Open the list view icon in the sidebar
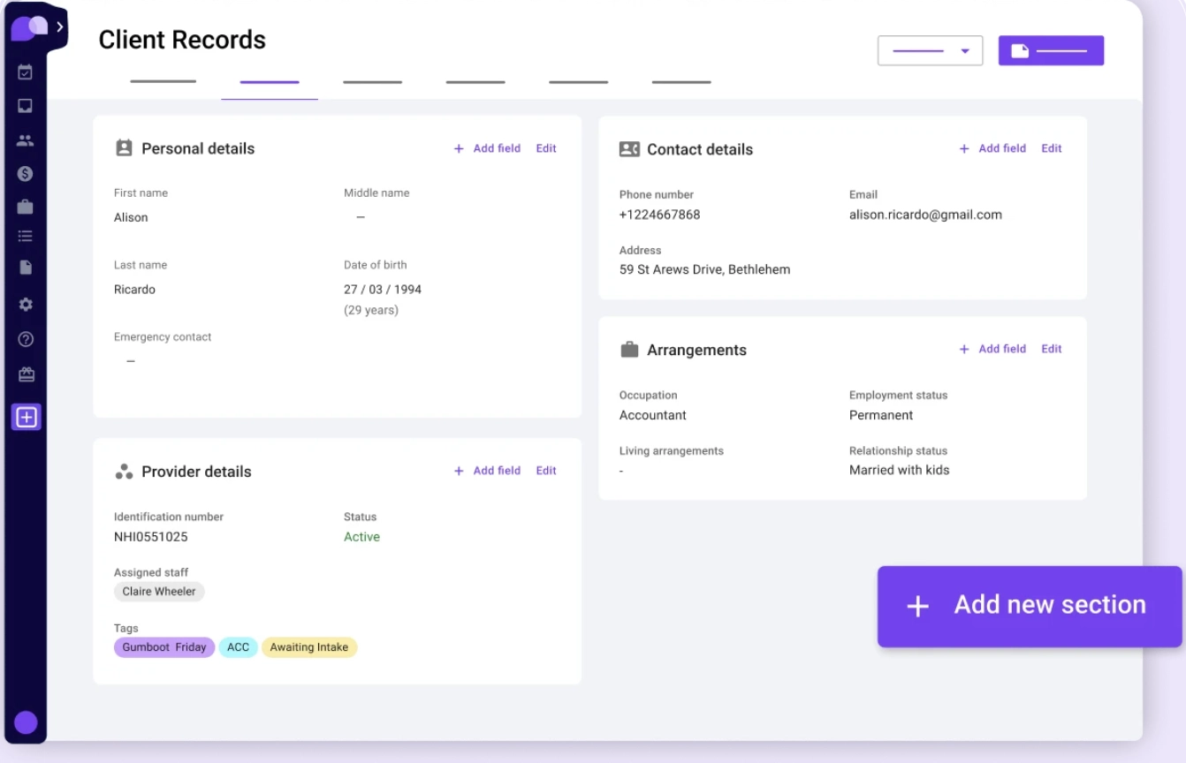Screen dimensions: 1186x763 (x=25, y=236)
